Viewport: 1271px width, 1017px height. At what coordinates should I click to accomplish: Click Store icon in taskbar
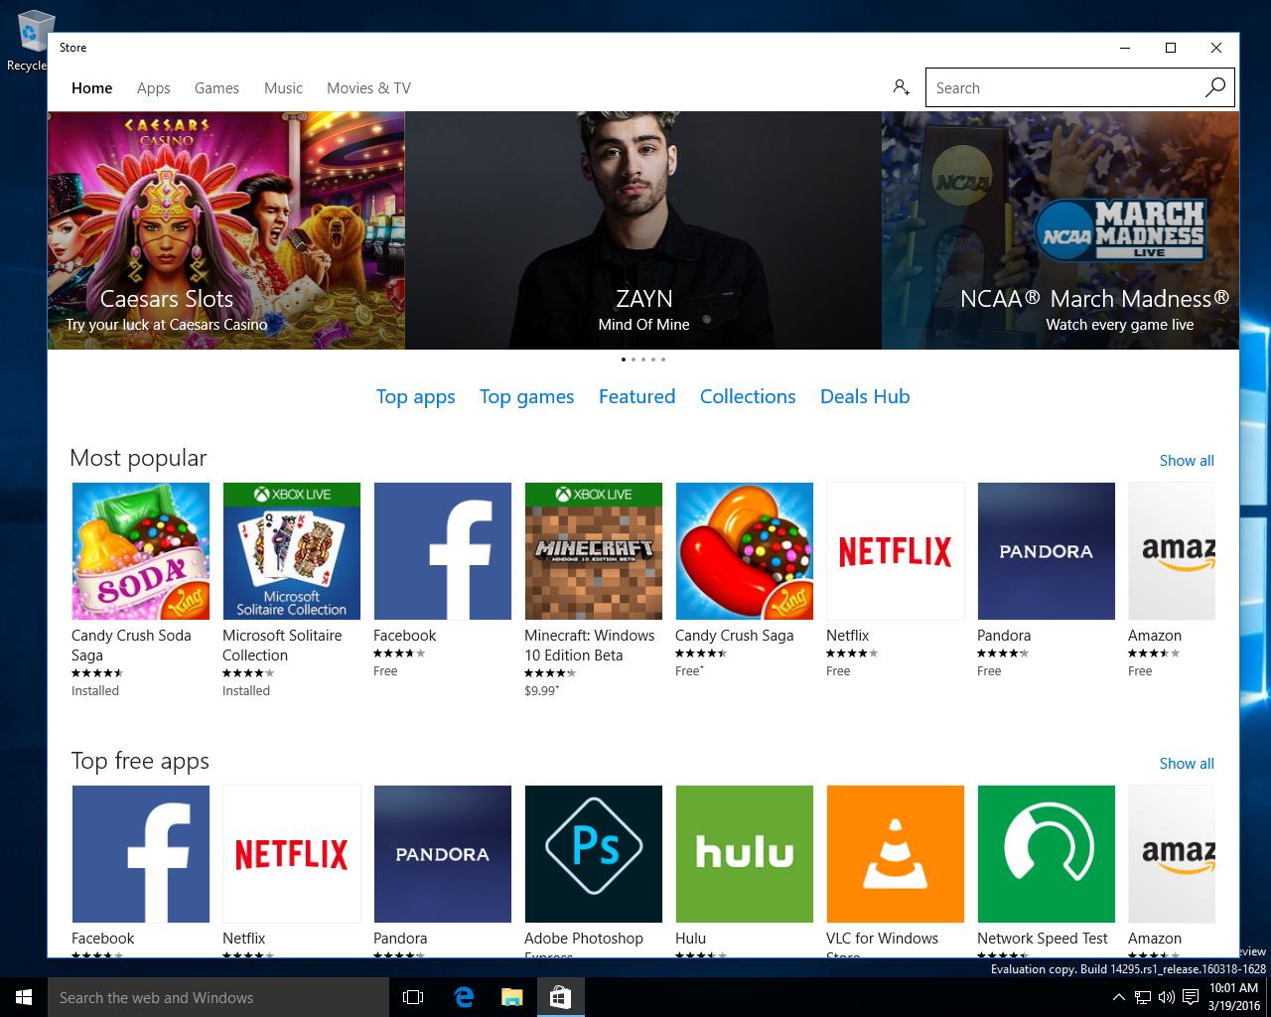click(560, 997)
